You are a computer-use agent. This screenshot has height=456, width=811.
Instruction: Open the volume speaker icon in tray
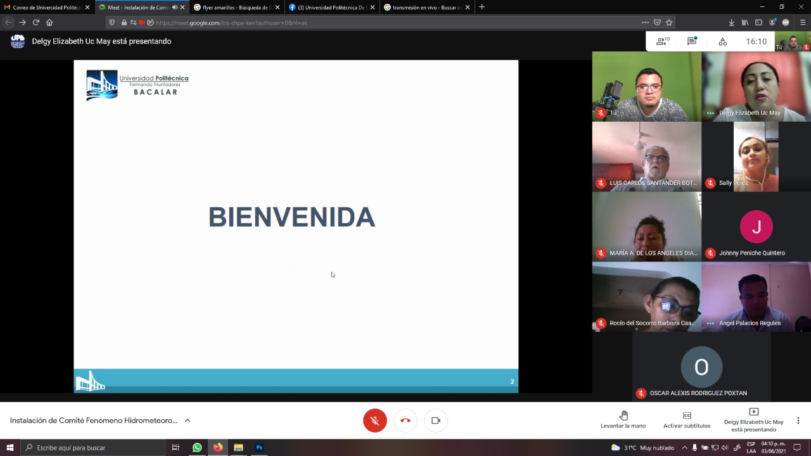click(x=725, y=448)
